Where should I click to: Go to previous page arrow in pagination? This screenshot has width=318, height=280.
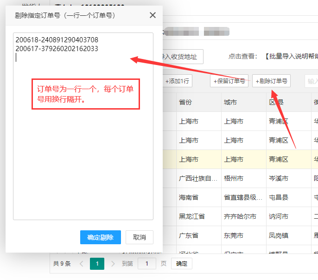tap(82, 264)
